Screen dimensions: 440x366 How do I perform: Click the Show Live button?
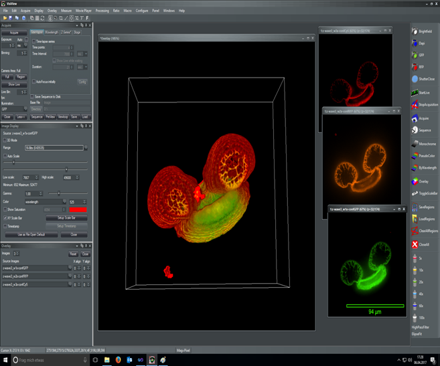(x=13, y=85)
